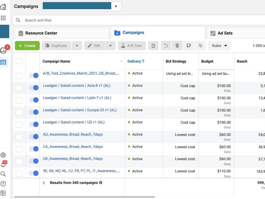Image resolution: width=265 pixels, height=199 pixels.
Task: Open the Edit options dropdown arrow
Action: [x=110, y=46]
